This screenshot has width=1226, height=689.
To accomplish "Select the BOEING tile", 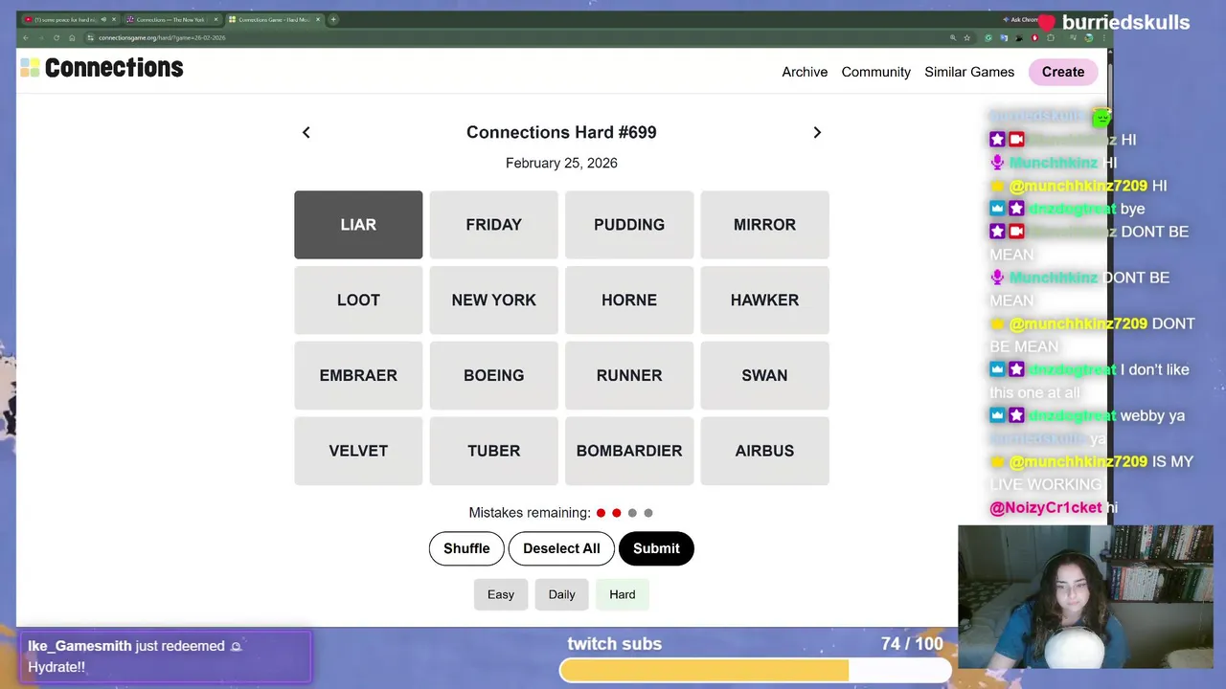I will point(493,375).
